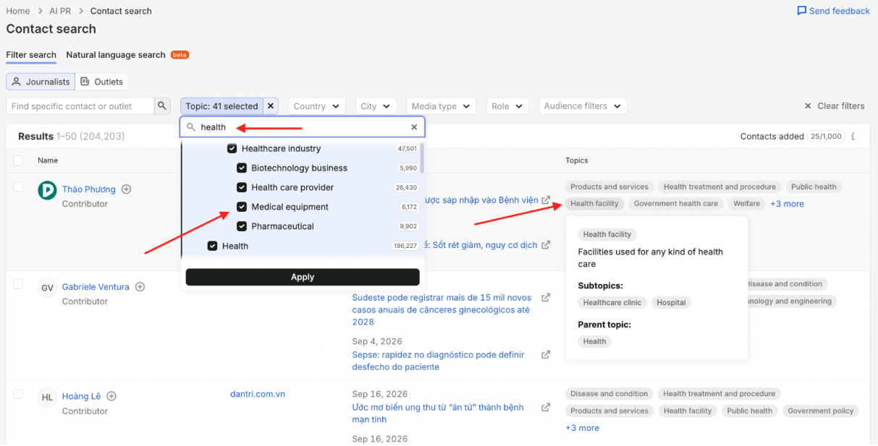This screenshot has height=446, width=878.
Task: Collapse the Topic: 41 selected dropdown
Action: (x=221, y=106)
